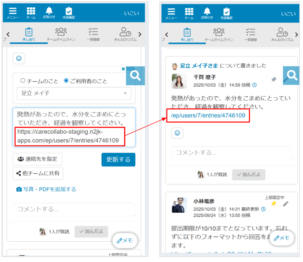Select the チームのこと radio button
303x262 pixels.
[x=23, y=81]
